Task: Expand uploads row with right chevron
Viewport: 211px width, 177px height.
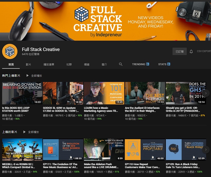Action: coord(206,149)
